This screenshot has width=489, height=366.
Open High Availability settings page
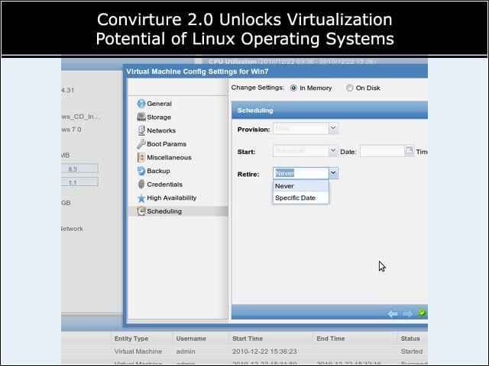[x=171, y=198]
